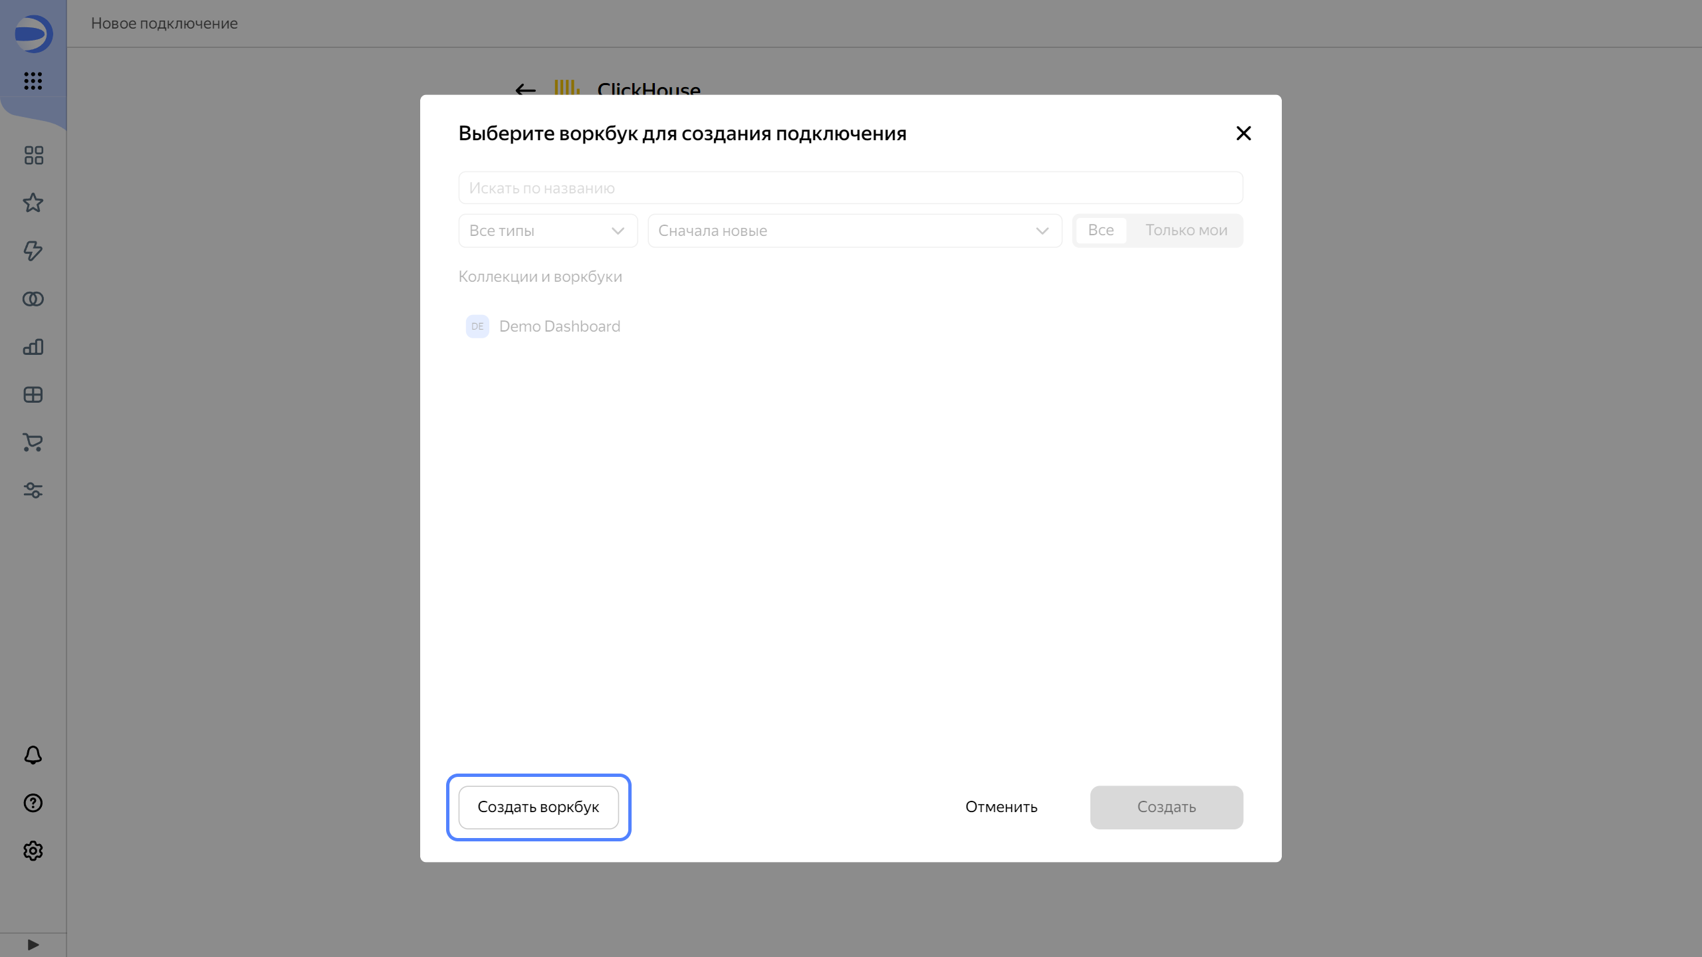The height and width of the screenshot is (957, 1702).
Task: Open Favorites via the star icon
Action: tap(33, 203)
